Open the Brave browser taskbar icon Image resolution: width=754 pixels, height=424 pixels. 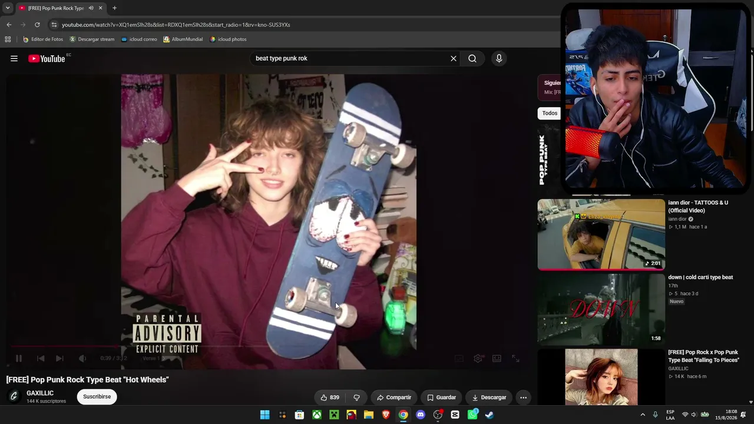386,415
